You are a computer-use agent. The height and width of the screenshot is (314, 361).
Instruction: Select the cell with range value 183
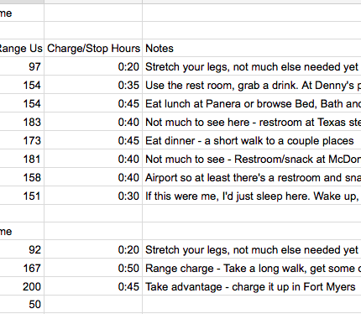tap(22, 122)
